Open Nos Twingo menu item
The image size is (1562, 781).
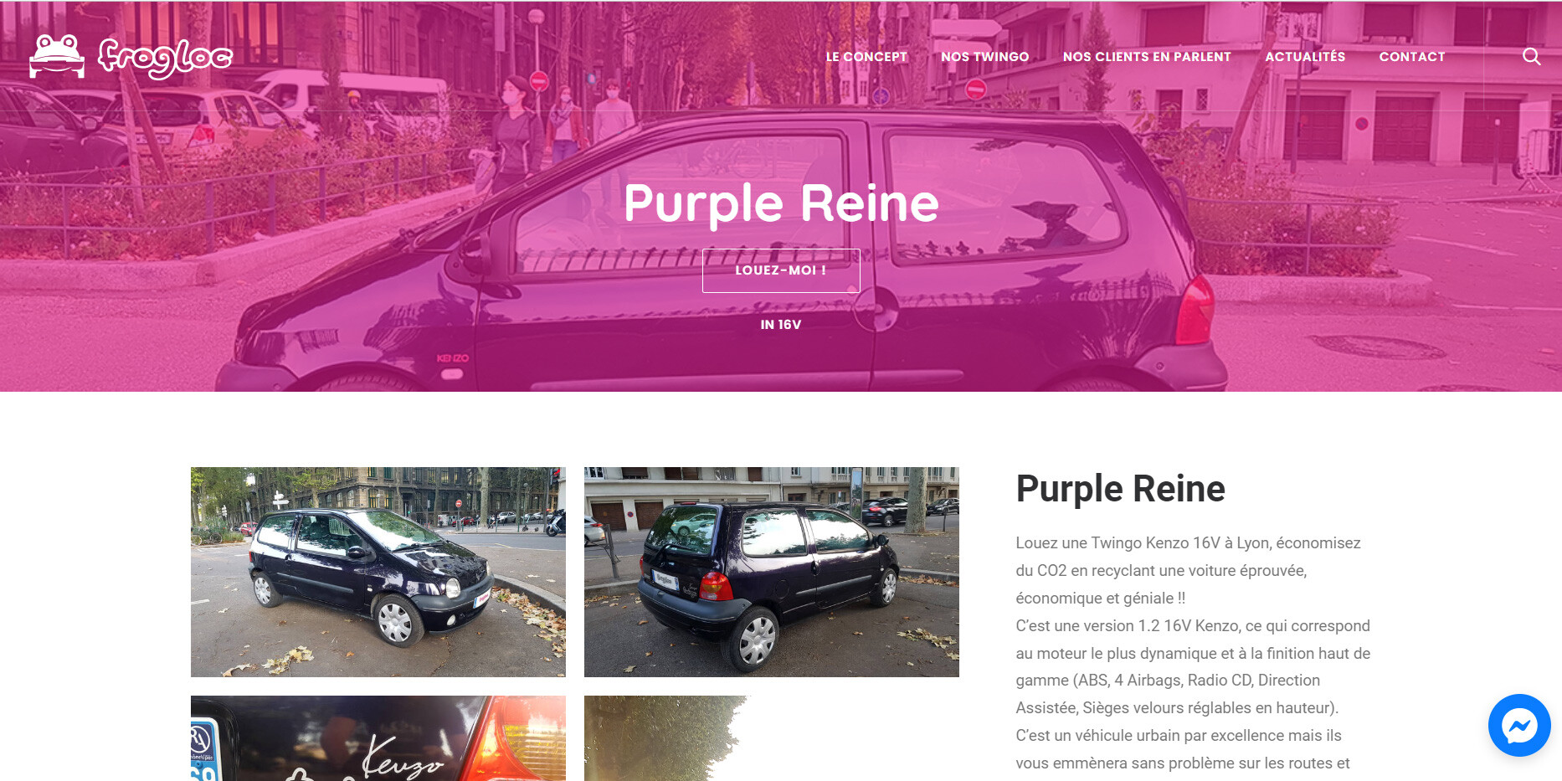[984, 57]
